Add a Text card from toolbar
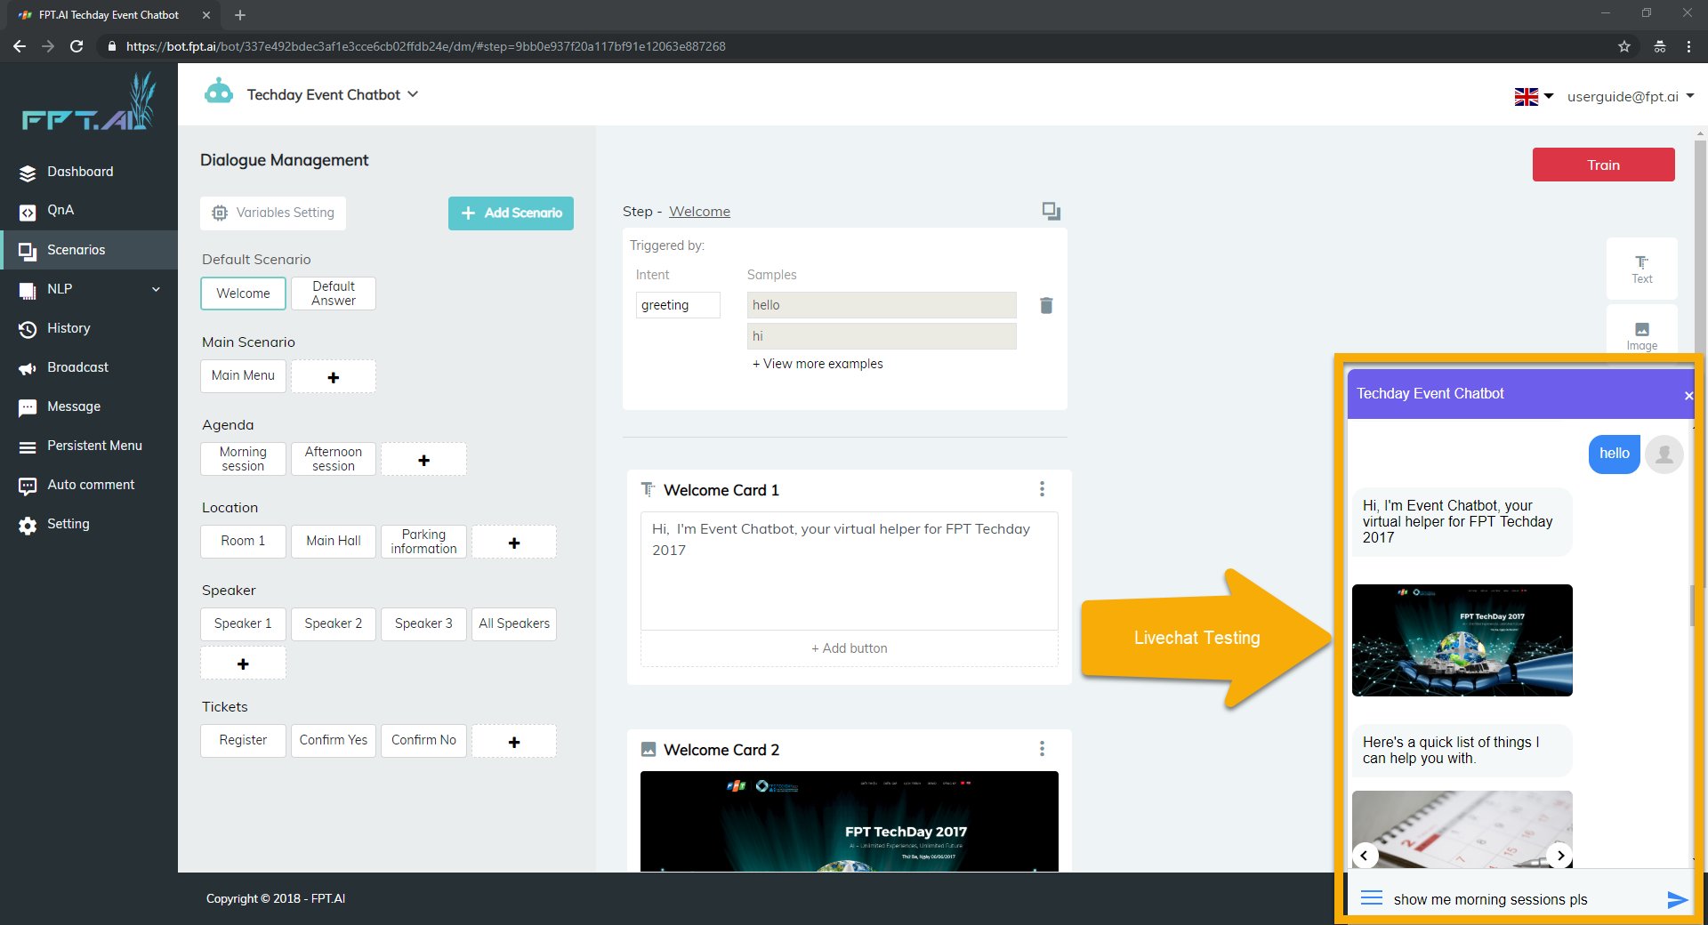 pyautogui.click(x=1641, y=269)
